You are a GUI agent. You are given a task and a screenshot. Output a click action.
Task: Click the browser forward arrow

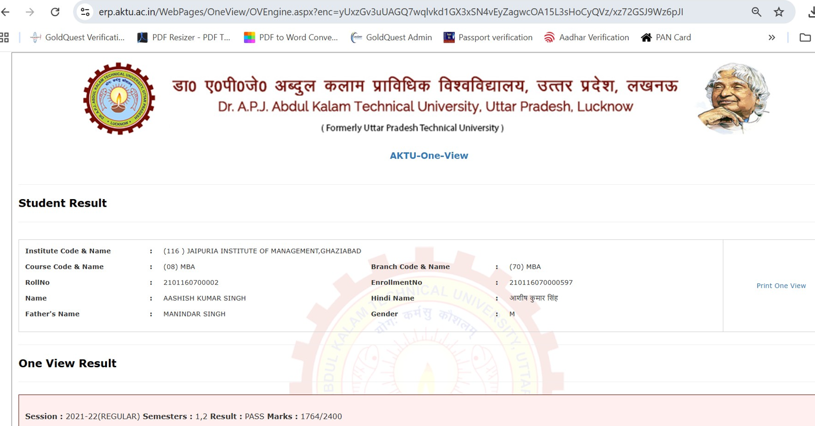click(30, 12)
